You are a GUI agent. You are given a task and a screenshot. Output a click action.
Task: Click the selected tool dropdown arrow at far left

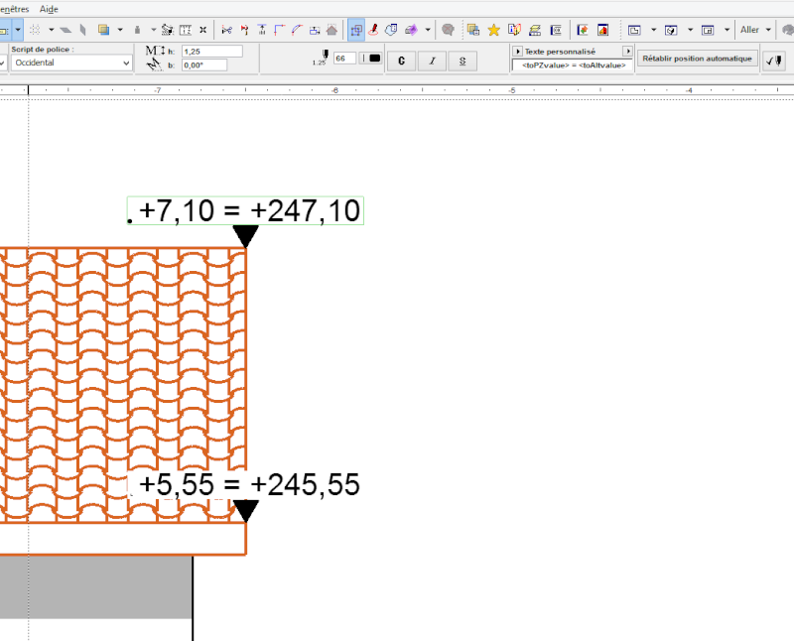pyautogui.click(x=18, y=30)
